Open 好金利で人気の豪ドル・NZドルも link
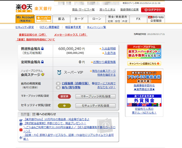Screen dimensions: 182x148 pyautogui.click(x=144, y=111)
